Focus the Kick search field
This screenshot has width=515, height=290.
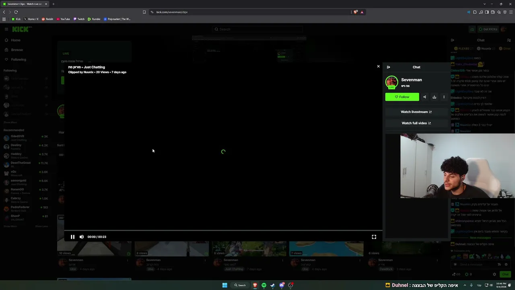[257, 29]
